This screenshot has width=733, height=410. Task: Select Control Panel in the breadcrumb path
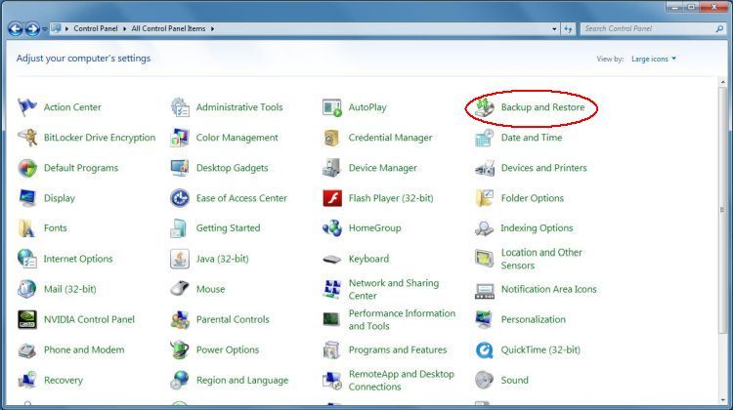97,29
